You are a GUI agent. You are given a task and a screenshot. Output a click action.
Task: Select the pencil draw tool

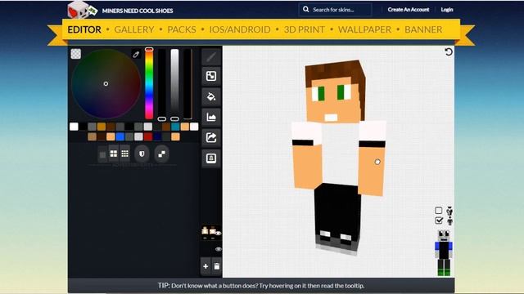[211, 56]
